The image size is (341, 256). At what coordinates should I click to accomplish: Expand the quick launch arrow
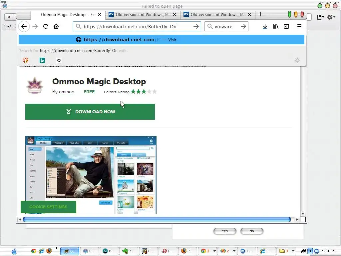57,248
